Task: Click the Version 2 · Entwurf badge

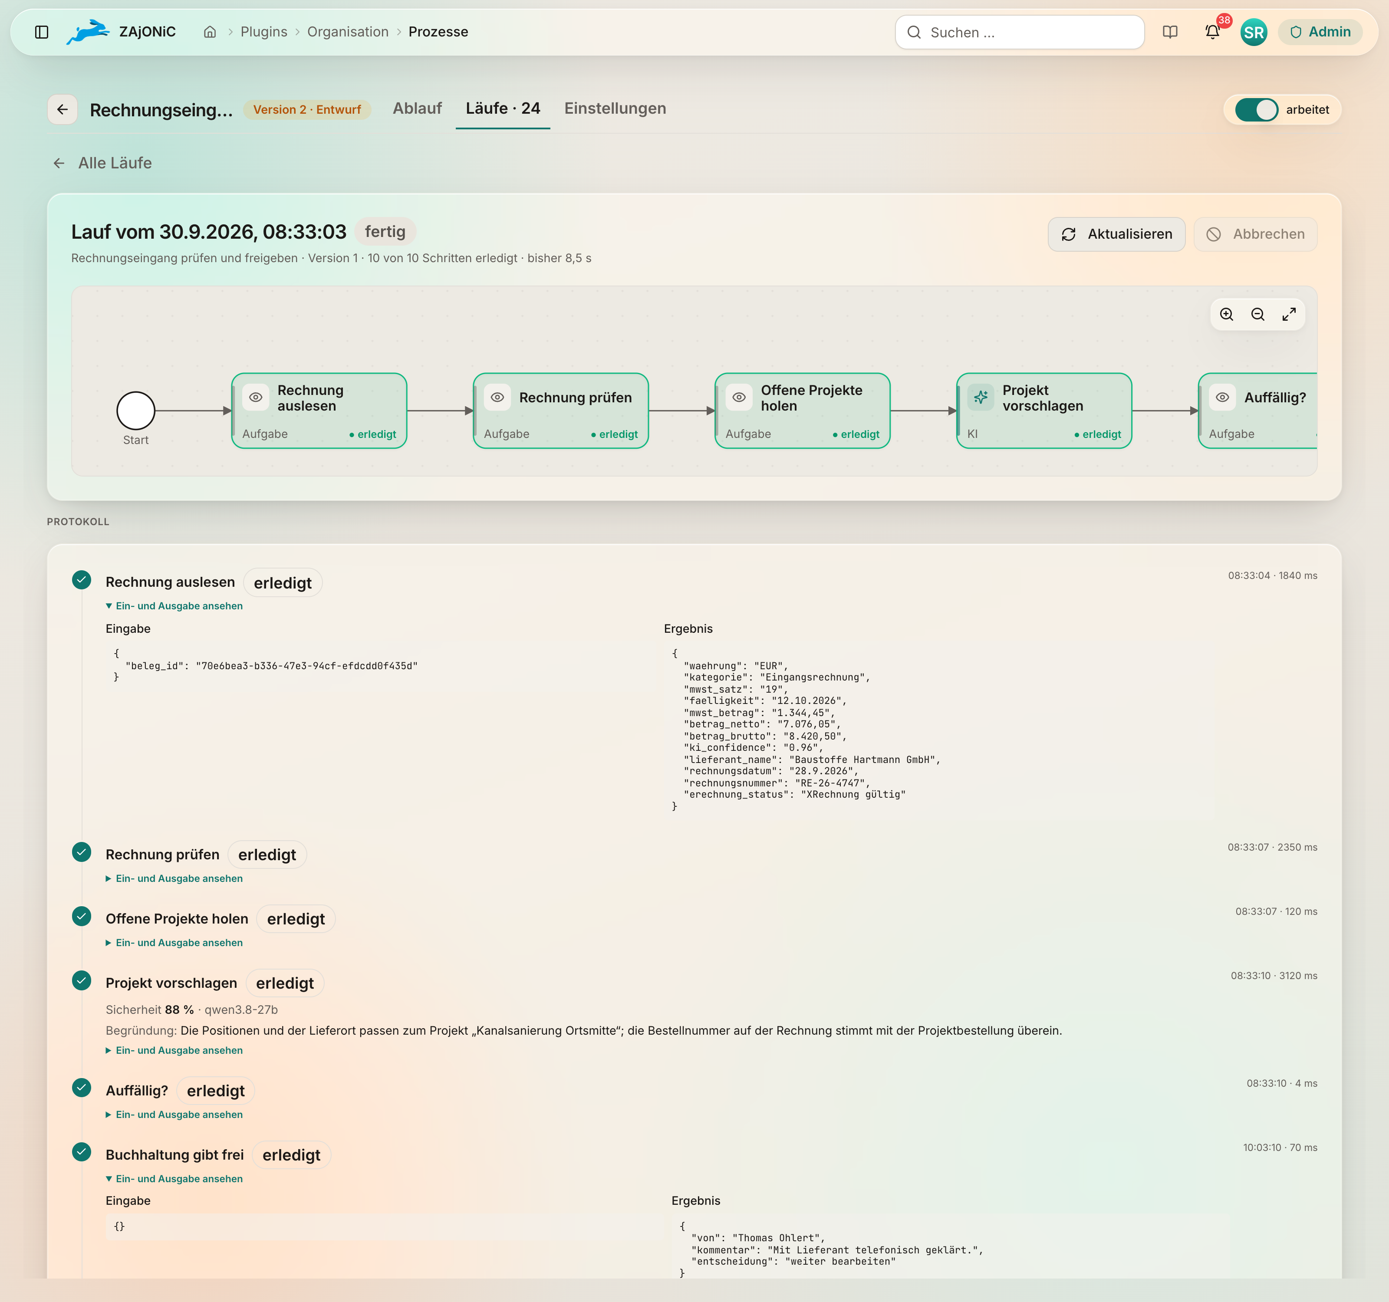Action: (x=307, y=110)
